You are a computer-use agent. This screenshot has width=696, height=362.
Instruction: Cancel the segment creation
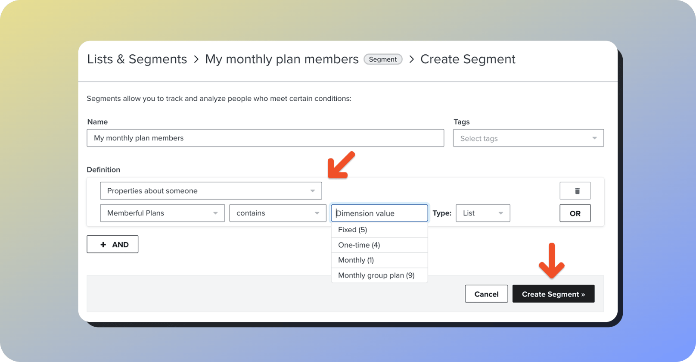(486, 294)
